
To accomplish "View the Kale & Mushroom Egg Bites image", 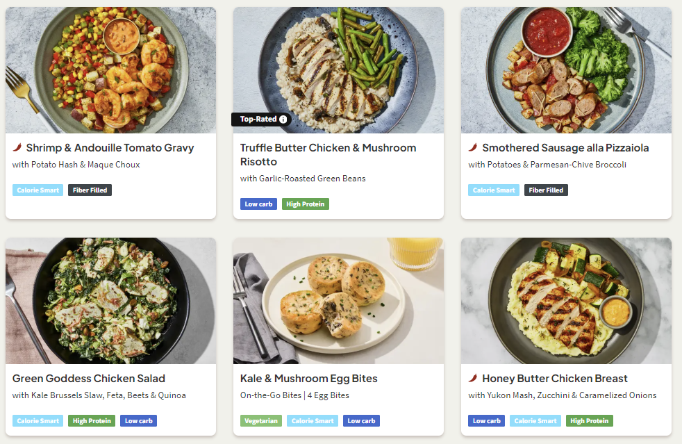I will [338, 300].
